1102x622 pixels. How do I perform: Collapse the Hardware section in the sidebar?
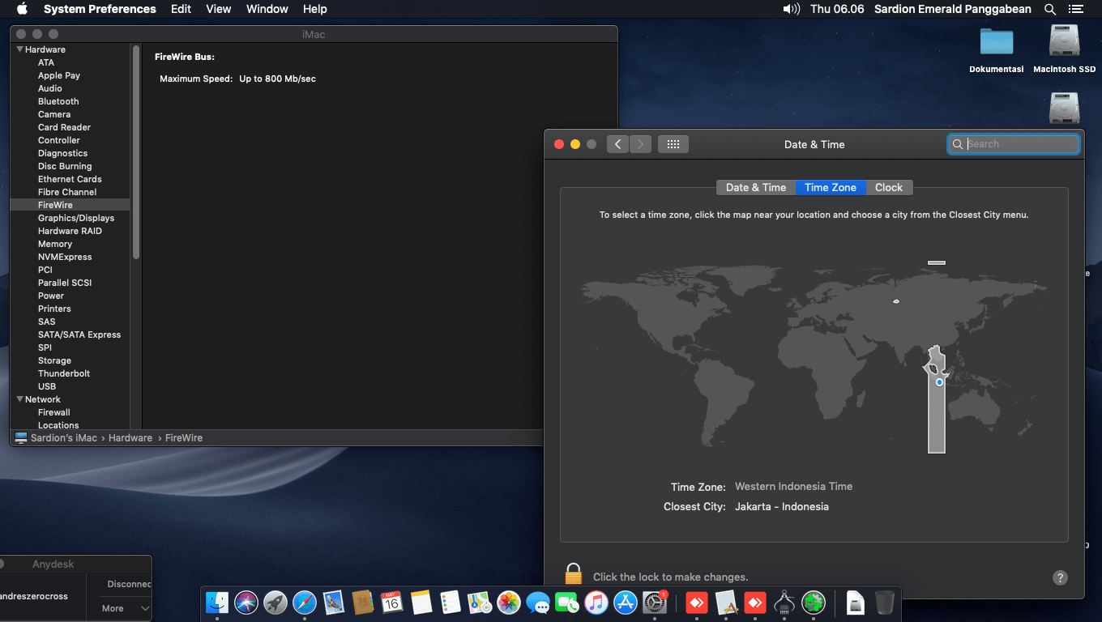(x=19, y=49)
